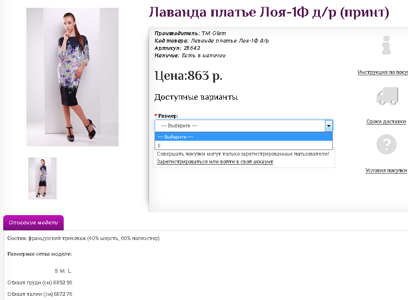Choose size S from the dropdown list
The image size is (408, 300).
[x=243, y=145]
